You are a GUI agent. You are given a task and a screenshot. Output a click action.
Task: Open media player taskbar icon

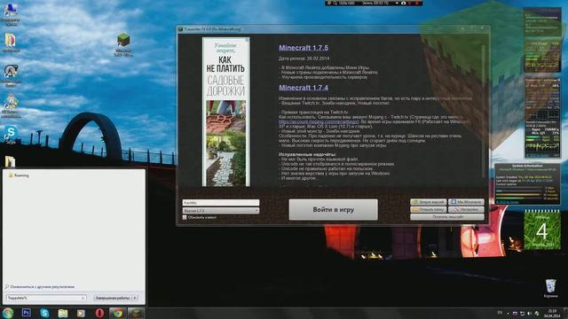point(81,313)
